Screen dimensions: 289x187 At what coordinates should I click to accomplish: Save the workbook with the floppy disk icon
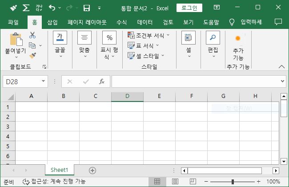click(86, 8)
